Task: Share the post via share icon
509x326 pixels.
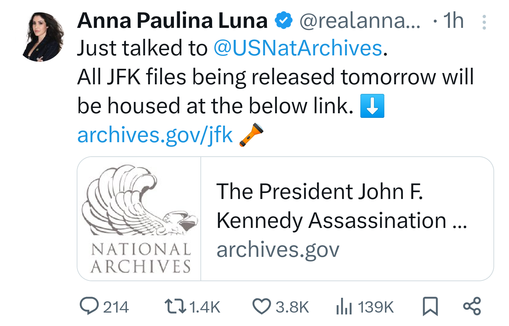Action: click(x=472, y=306)
